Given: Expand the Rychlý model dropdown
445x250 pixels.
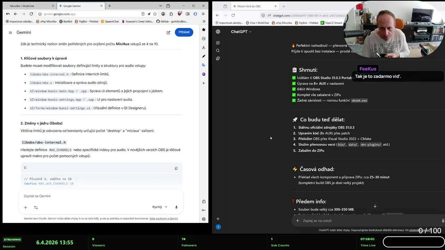Looking at the screenshot, I should coord(160,207).
